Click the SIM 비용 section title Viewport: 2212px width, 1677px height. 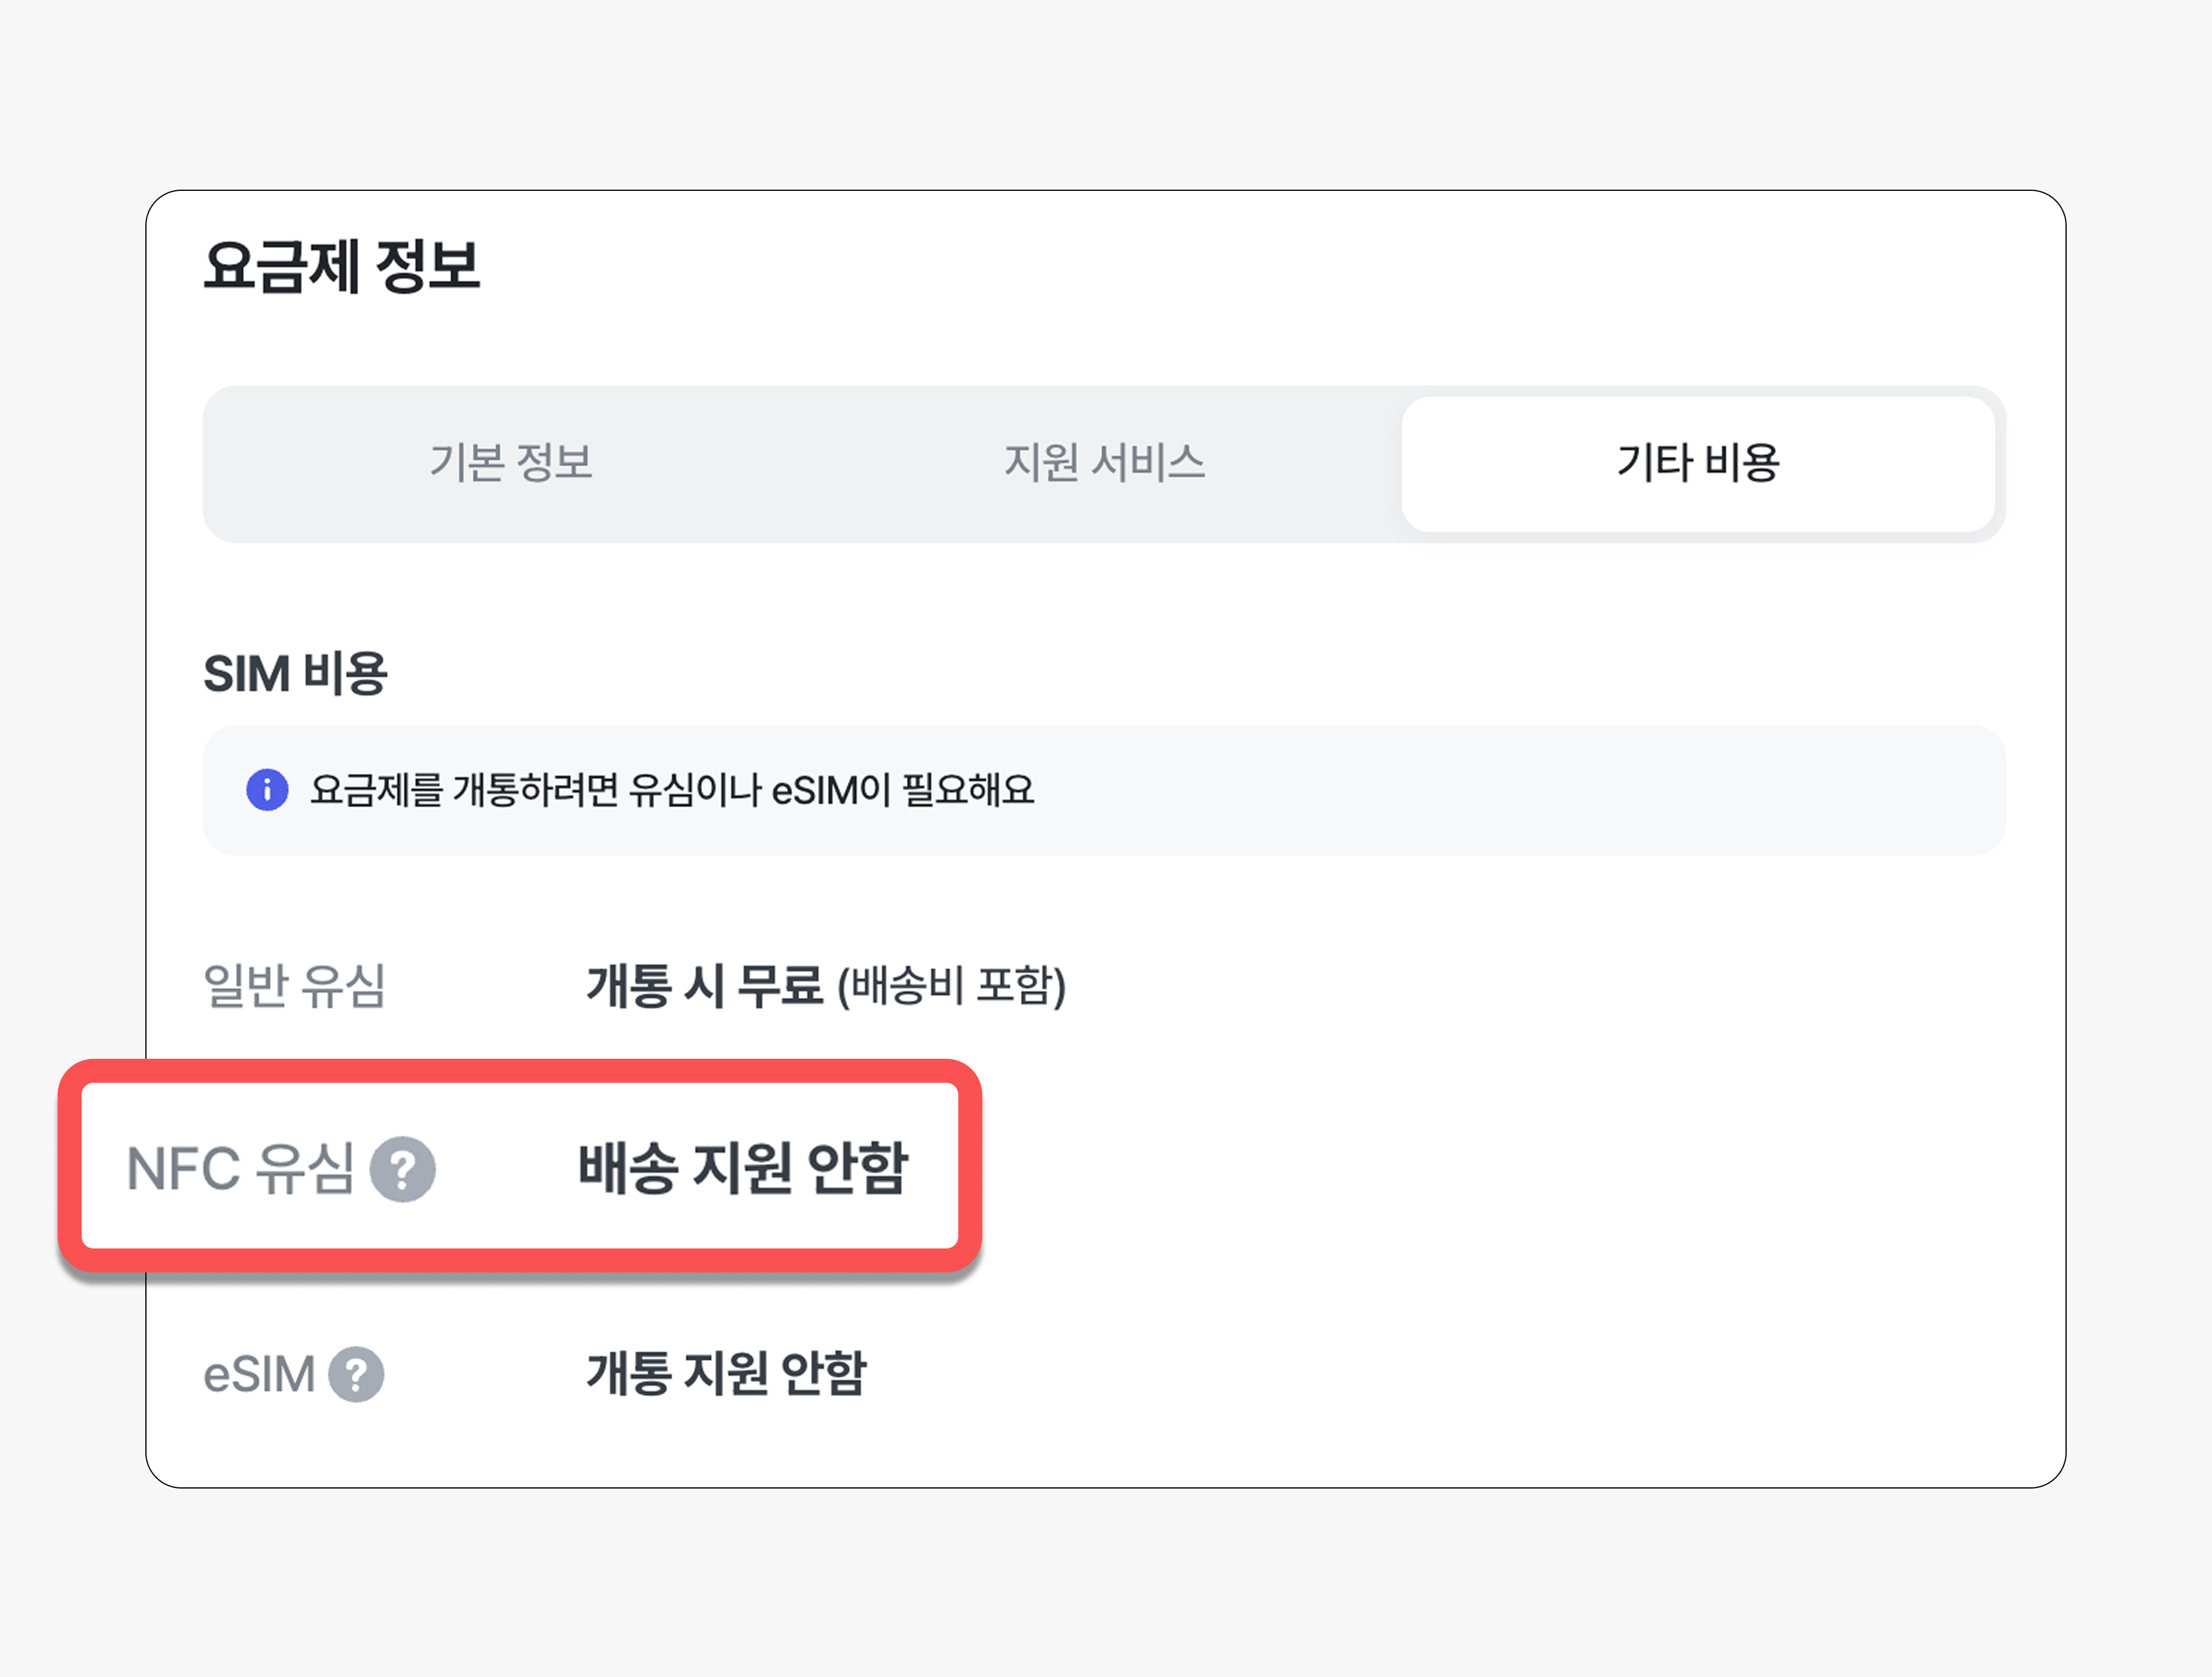295,673
